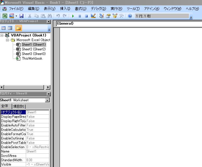Click the Copy toolbar icon
202x167 pixels.
[x=36, y=16]
